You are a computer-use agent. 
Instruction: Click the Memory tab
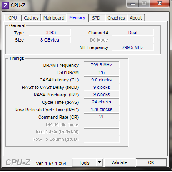[77, 17]
